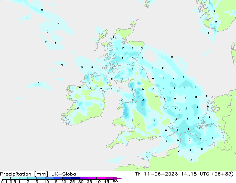Click the '[mm]' unit label

(41, 174)
